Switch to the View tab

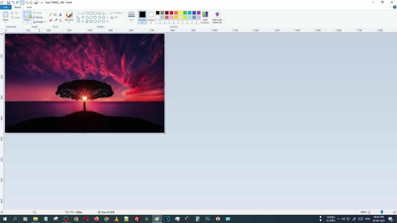29,7
